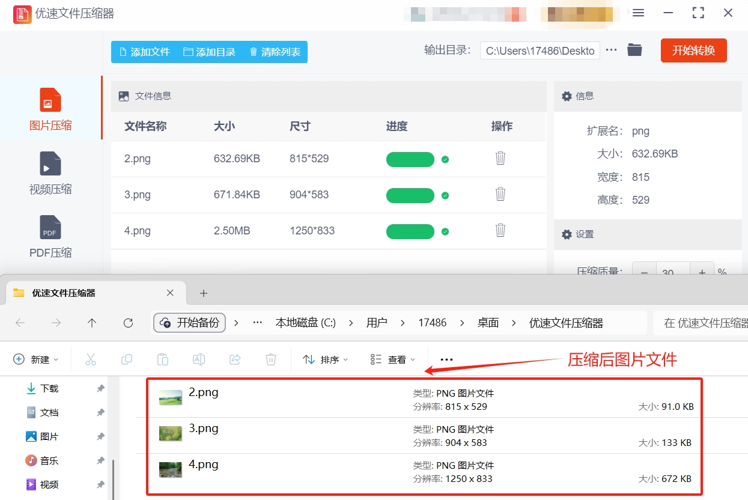
Task: Click the 1250*833 dimension cell
Action: [312, 231]
